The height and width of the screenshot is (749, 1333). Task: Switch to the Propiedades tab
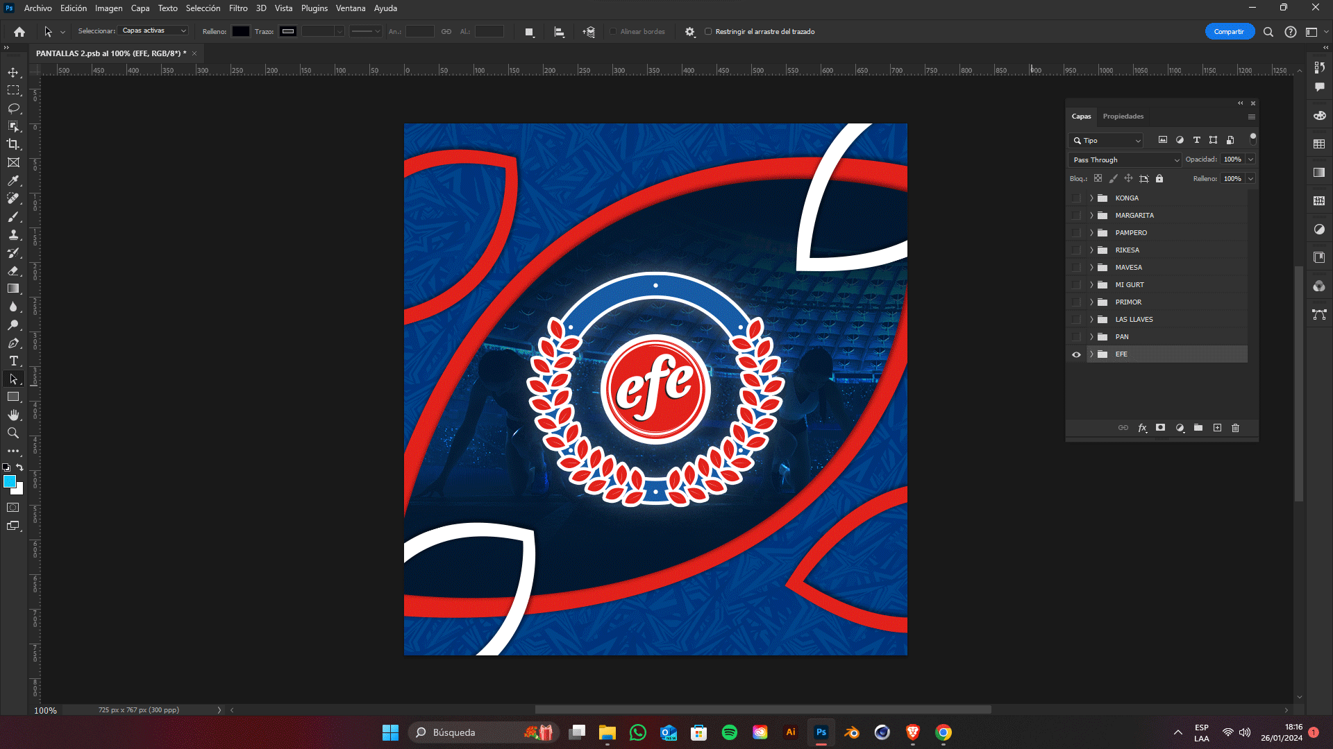[1123, 117]
